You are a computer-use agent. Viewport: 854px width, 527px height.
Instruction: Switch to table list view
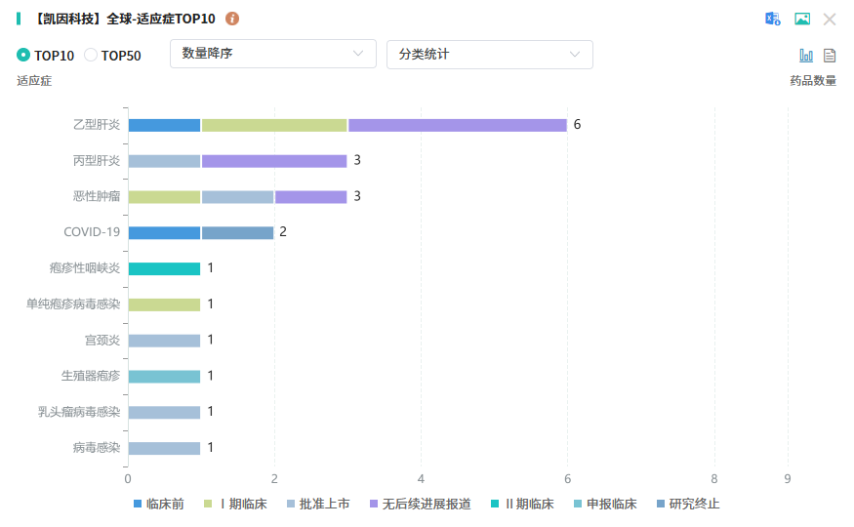click(830, 56)
